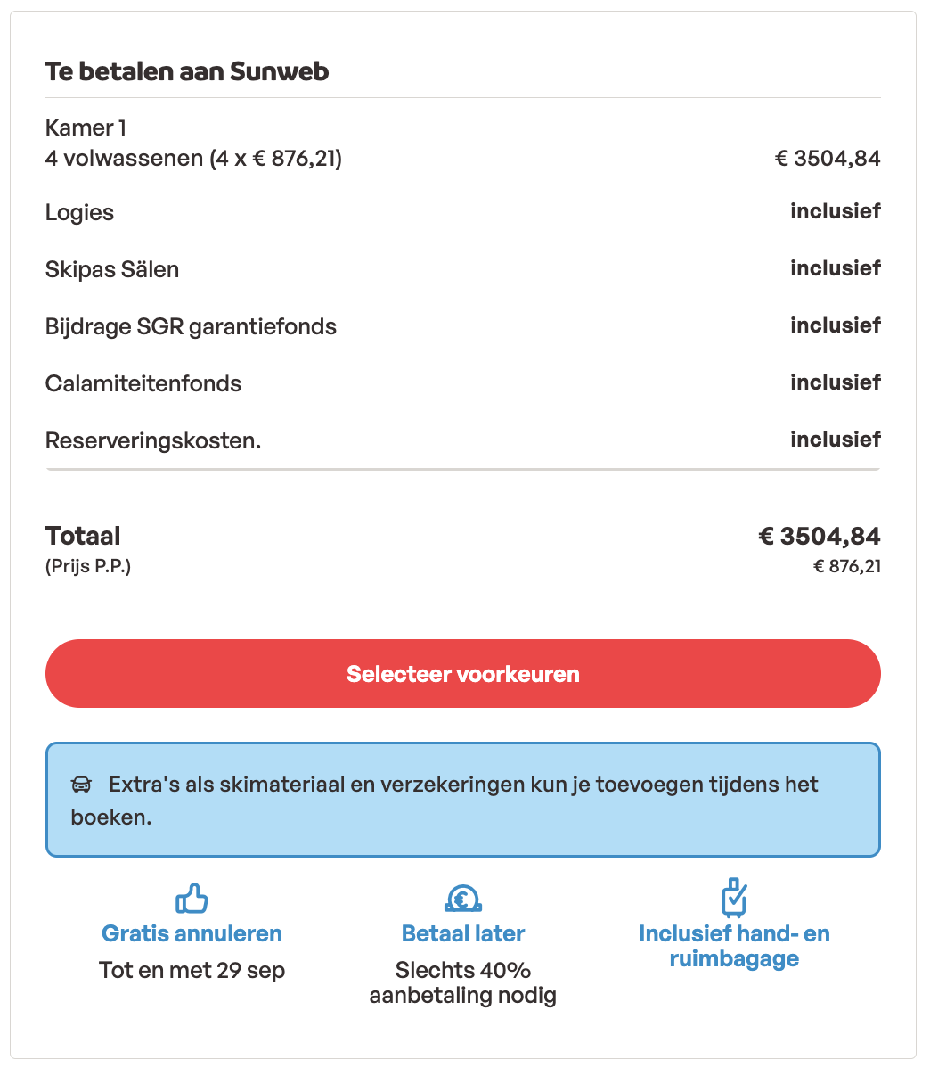Click the thumbs-up icon above Gratis annuleren
The image size is (930, 1068).
192,899
